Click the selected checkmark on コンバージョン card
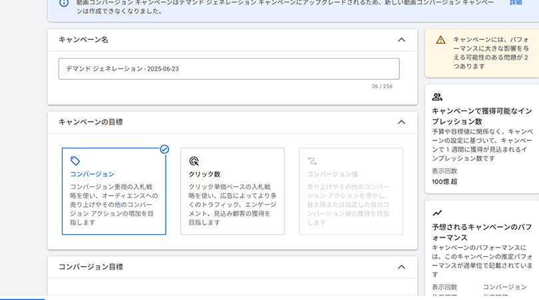539x300 pixels. pos(164,150)
